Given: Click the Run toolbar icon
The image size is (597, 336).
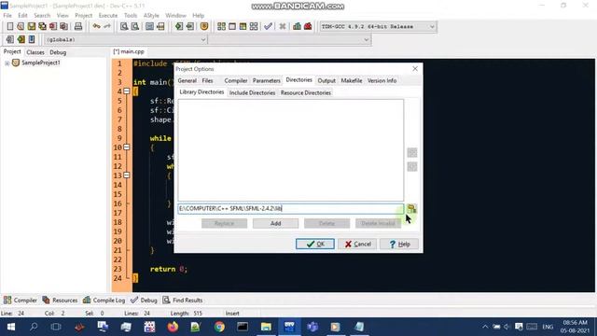Looking at the screenshot, I should pos(232,26).
